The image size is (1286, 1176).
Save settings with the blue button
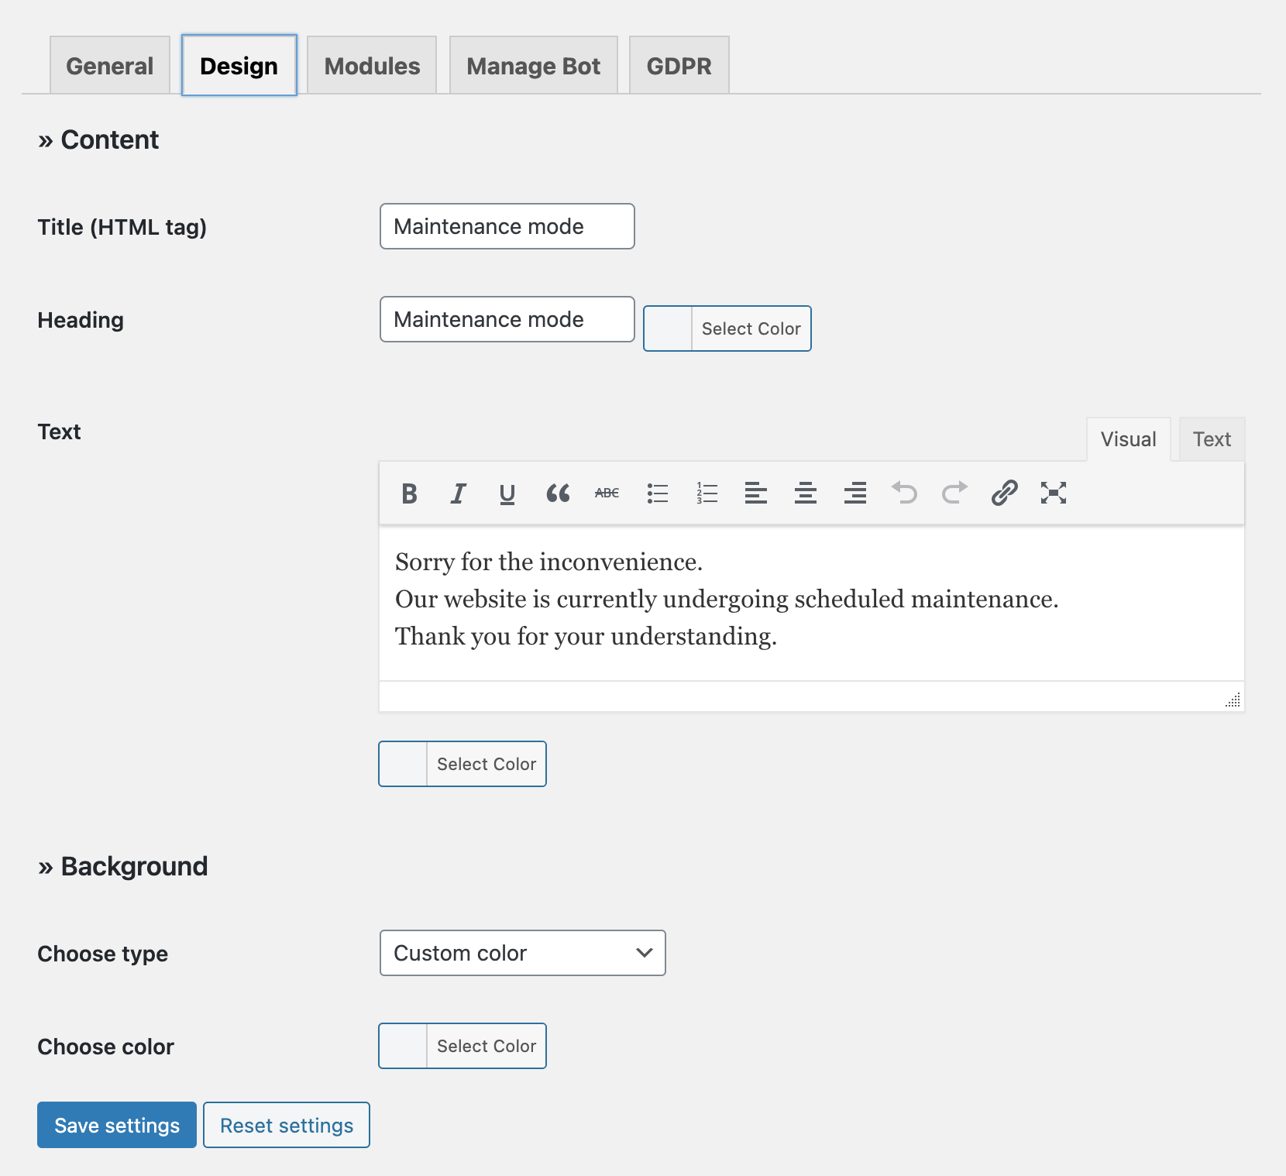coord(117,1125)
